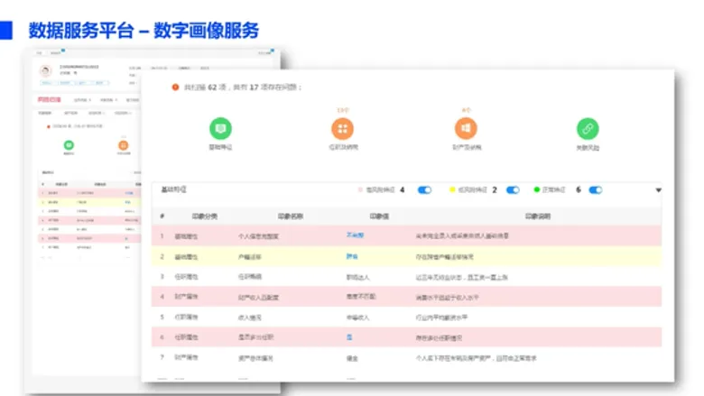Click the green 基础特征 circle icon in front panel
The height and width of the screenshot is (396, 704).
point(220,128)
